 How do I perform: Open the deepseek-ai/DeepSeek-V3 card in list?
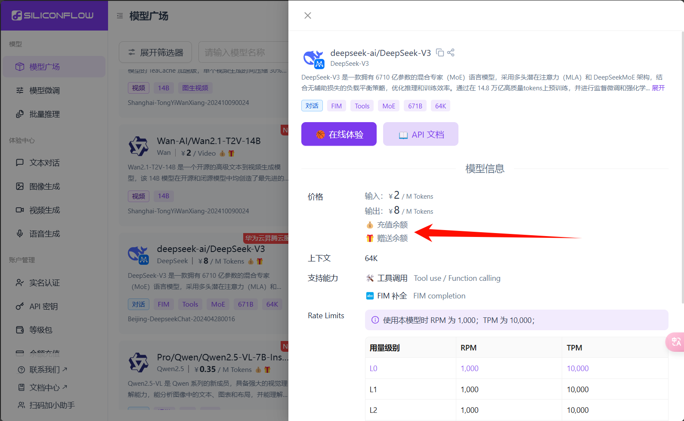click(204, 283)
